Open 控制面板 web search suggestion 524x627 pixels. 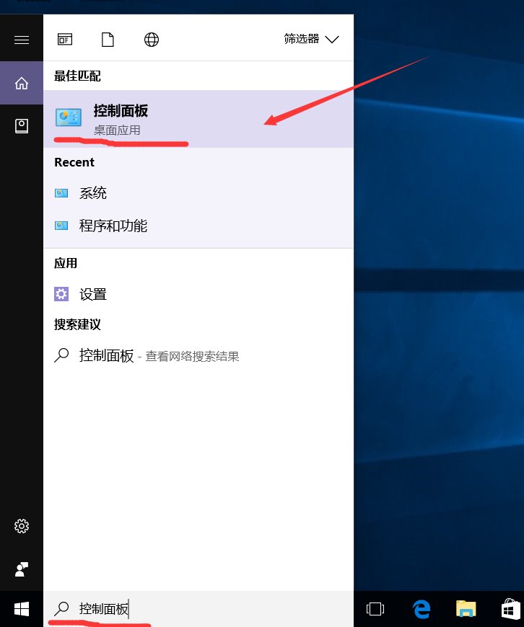point(198,355)
